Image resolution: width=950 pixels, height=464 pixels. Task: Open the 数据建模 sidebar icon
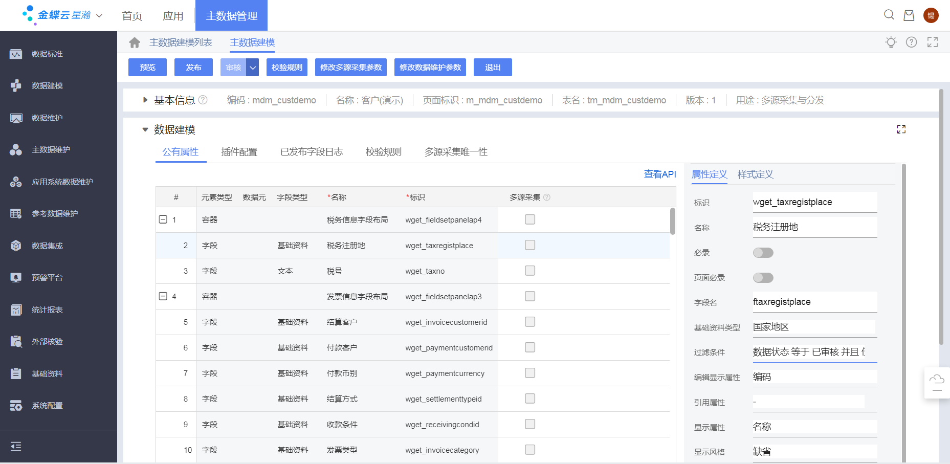(x=16, y=85)
